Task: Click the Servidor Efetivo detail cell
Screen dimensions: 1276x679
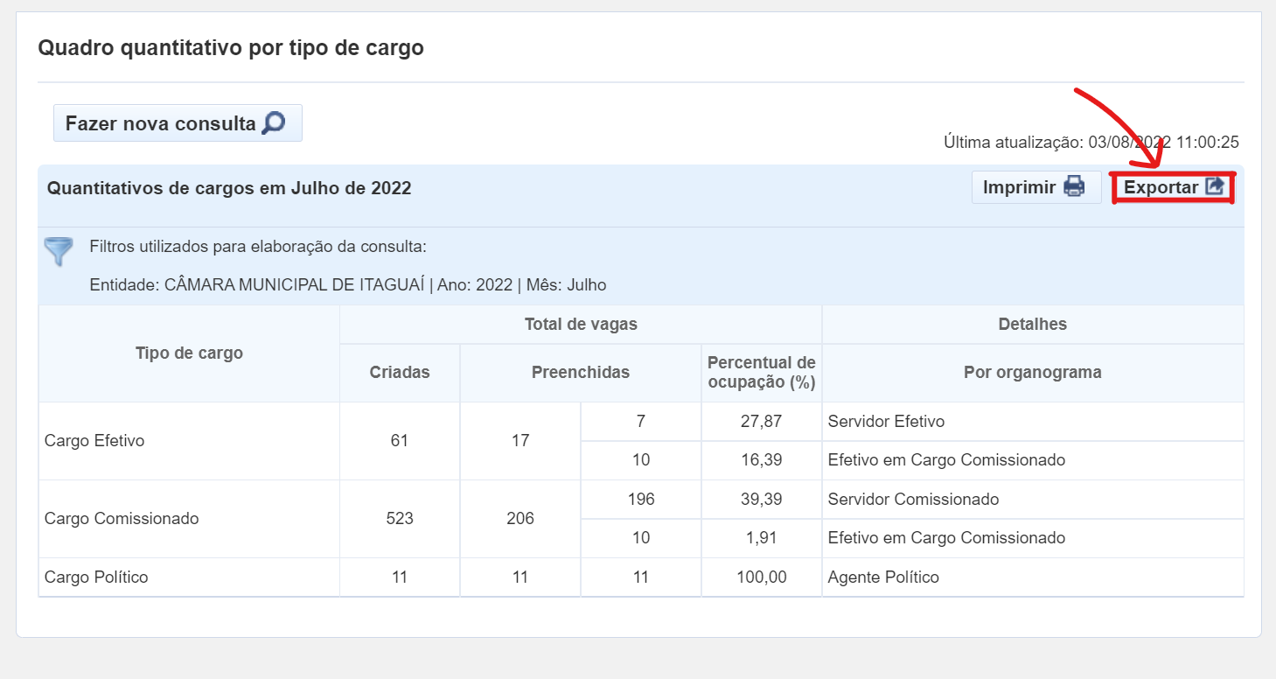Action: [x=886, y=422]
